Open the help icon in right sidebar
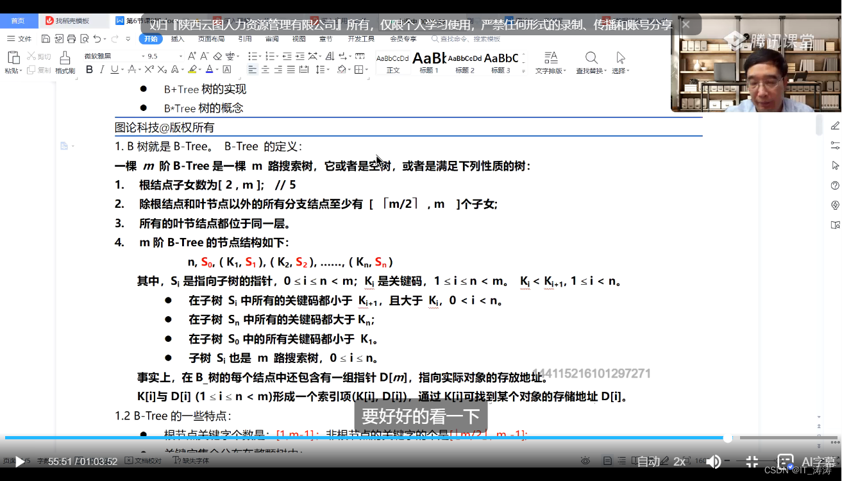 [x=835, y=185]
